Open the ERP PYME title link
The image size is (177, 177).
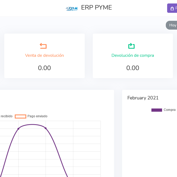[96, 8]
